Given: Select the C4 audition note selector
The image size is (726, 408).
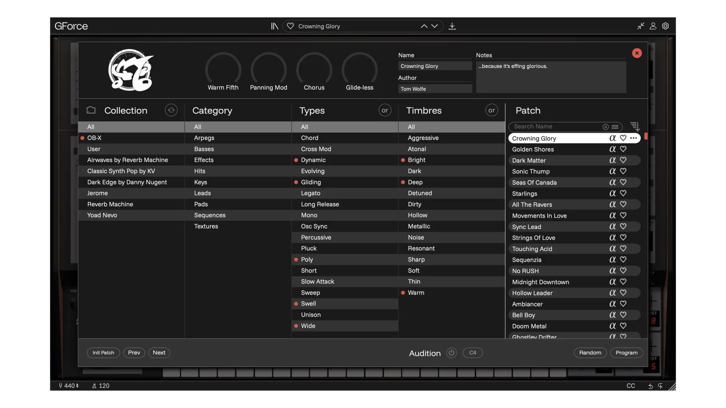Looking at the screenshot, I should (473, 353).
